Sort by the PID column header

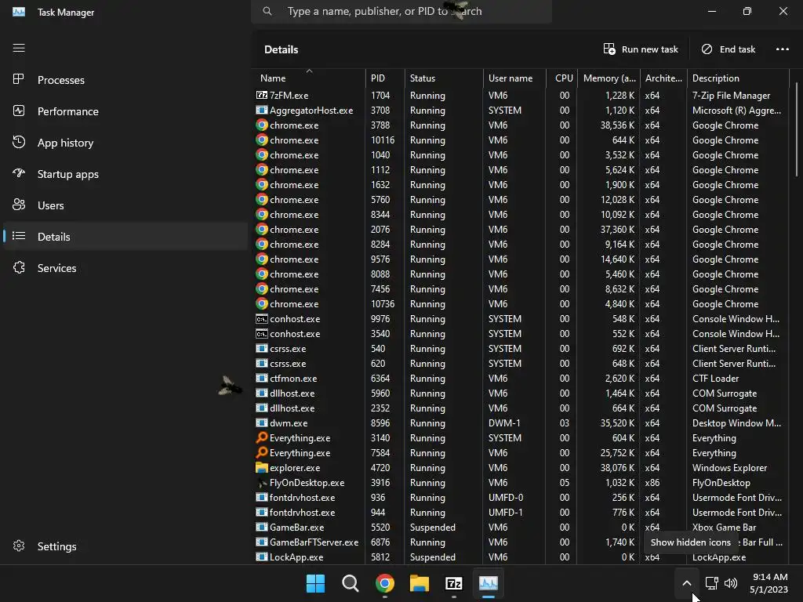point(385,78)
